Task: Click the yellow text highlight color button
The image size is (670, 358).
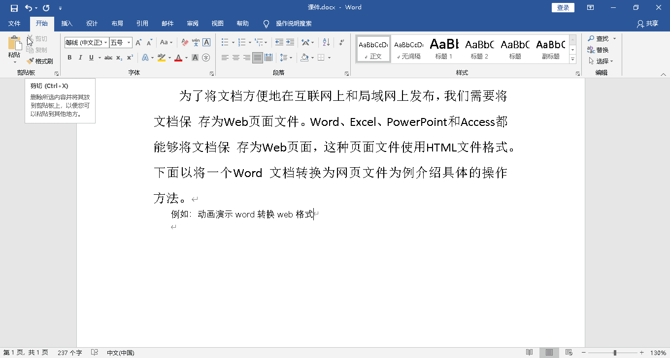Action: pyautogui.click(x=161, y=58)
